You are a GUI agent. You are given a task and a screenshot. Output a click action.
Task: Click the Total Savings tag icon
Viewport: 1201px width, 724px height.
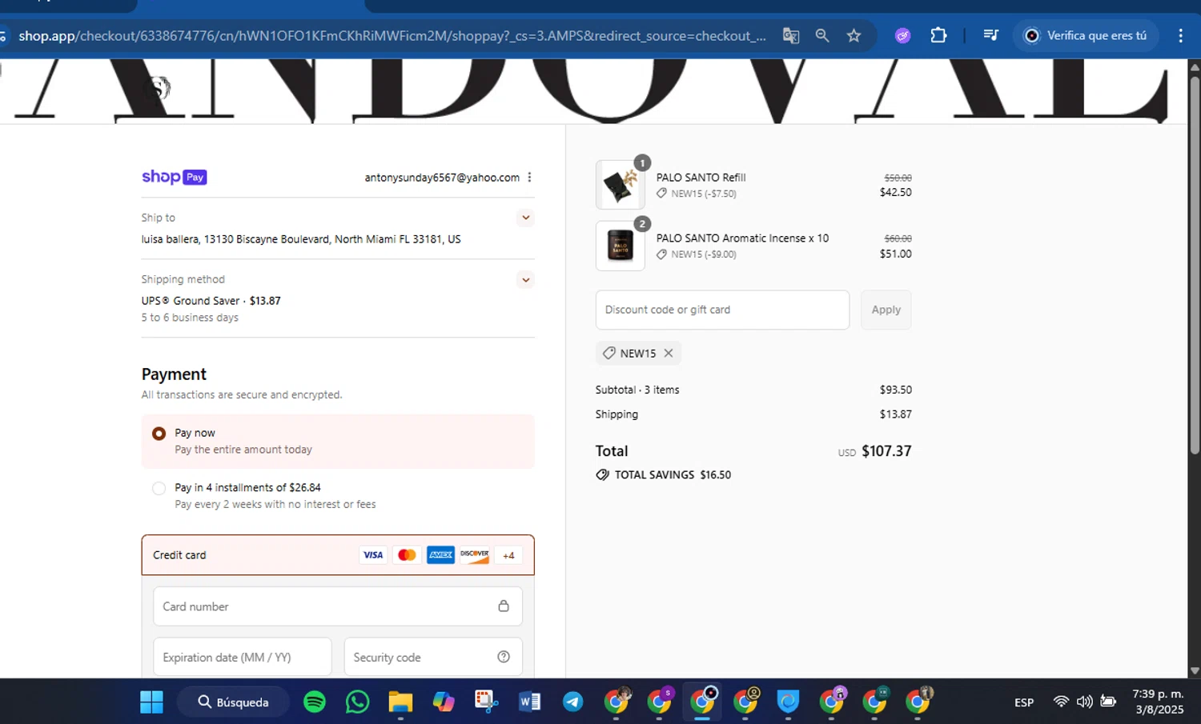[602, 474]
